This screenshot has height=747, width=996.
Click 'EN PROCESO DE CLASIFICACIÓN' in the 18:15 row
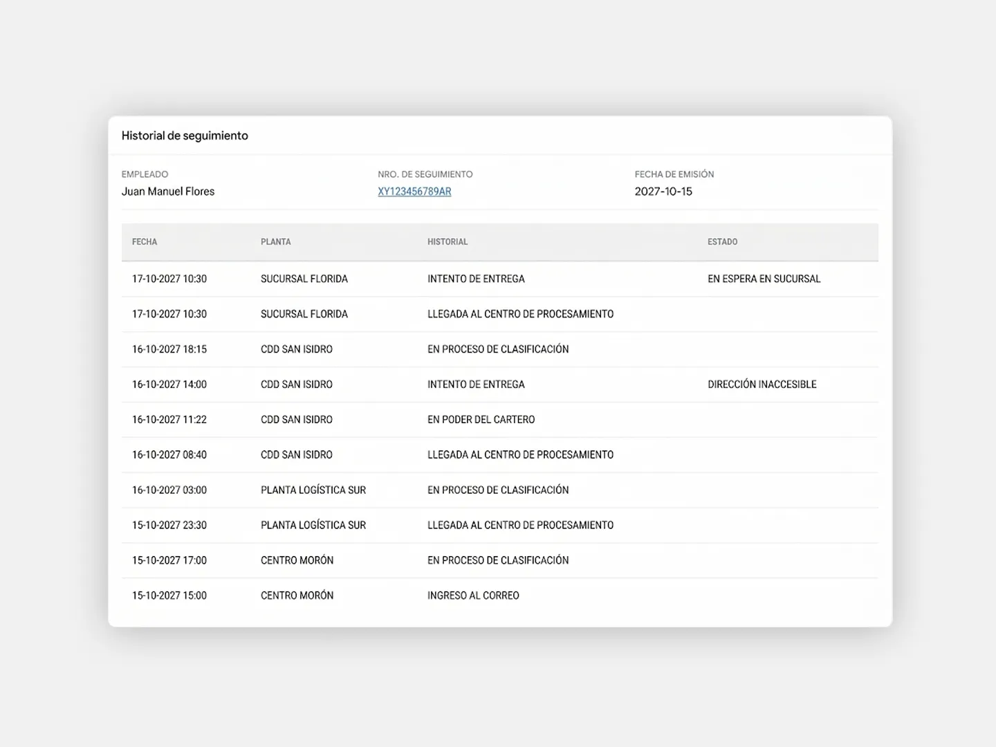[x=498, y=349]
